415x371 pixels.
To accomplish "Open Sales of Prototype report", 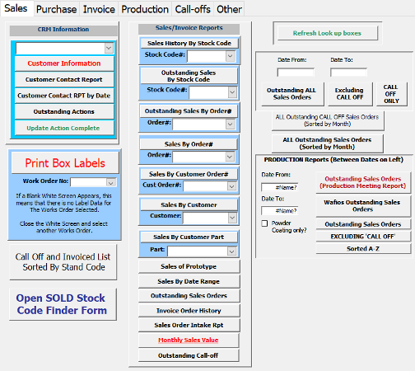I will coord(189,266).
